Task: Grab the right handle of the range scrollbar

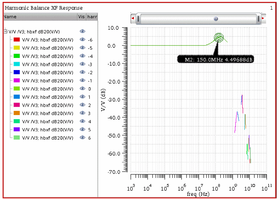Action: point(258,18)
